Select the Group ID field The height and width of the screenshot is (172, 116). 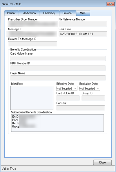93,98
